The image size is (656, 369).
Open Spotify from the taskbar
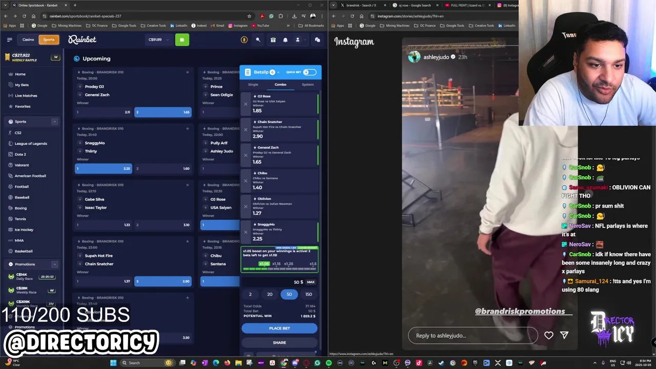coord(329,363)
